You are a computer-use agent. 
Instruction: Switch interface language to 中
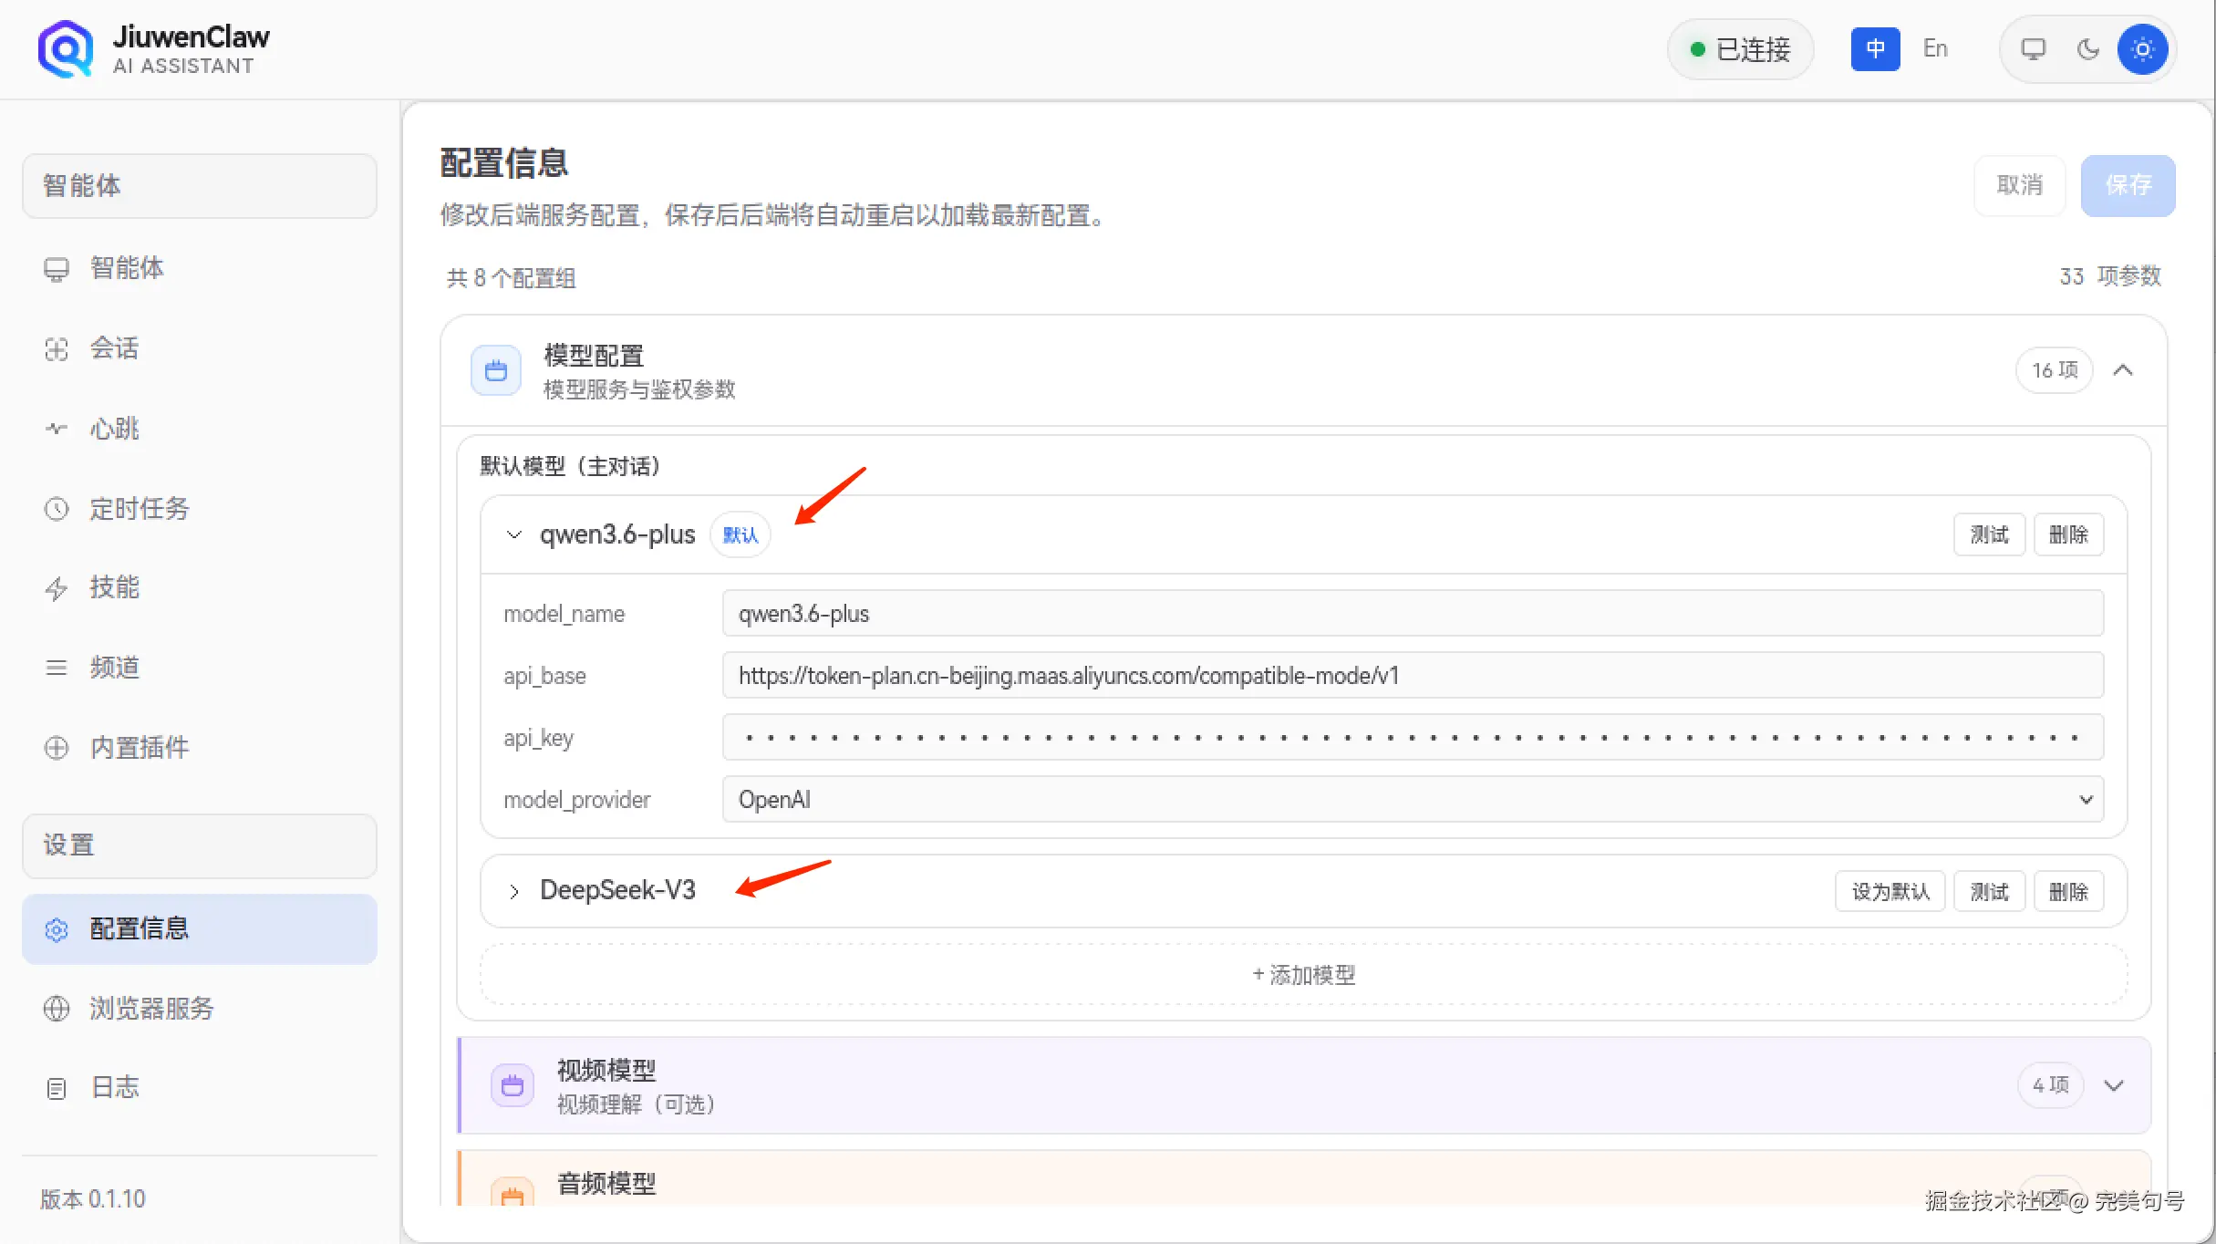(x=1875, y=49)
